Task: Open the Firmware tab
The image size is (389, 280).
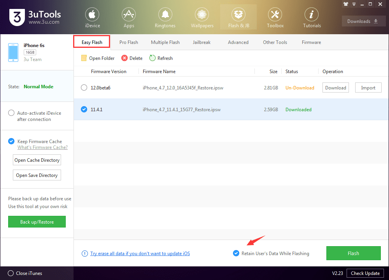Action: pos(311,42)
